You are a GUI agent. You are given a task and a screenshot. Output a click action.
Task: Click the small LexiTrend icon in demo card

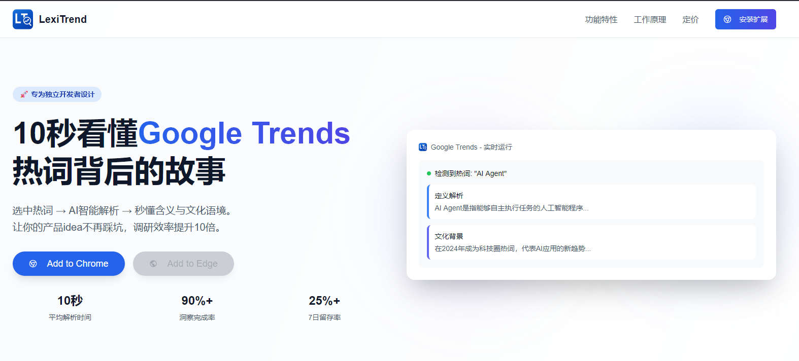pos(423,147)
